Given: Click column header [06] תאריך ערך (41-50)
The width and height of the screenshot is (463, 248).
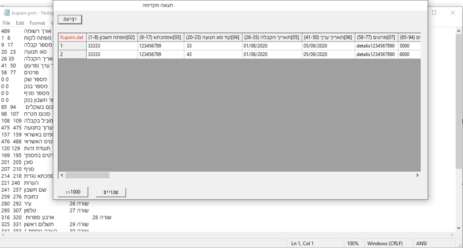Looking at the screenshot, I should [x=328, y=37].
